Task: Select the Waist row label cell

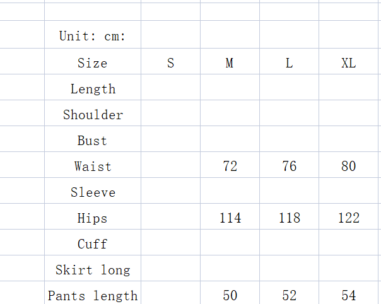Action: 93,167
